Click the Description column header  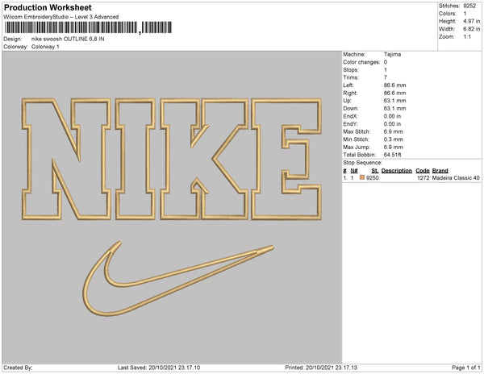click(397, 171)
